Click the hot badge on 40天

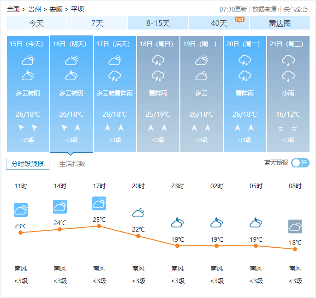[x=240, y=19]
